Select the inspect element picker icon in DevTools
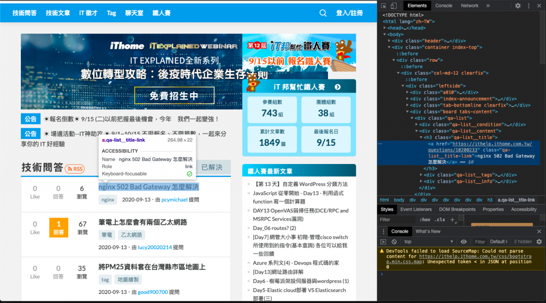 [x=383, y=5]
